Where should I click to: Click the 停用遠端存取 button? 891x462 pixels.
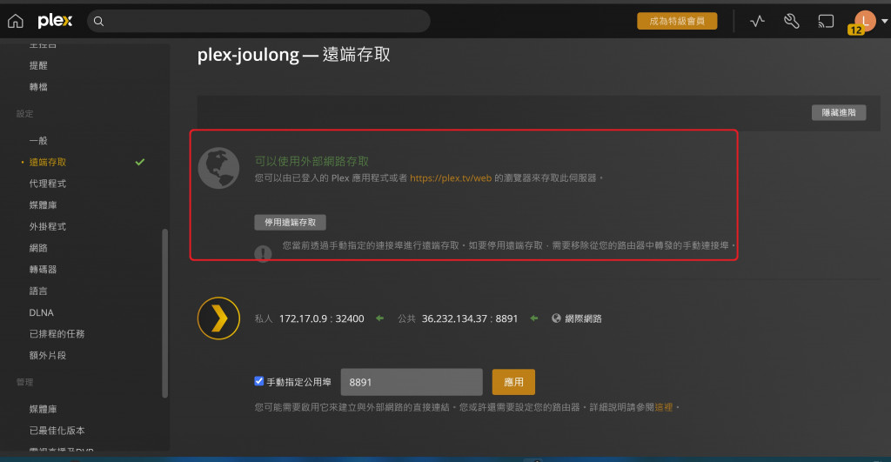[290, 222]
